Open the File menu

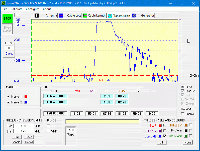(5, 9)
